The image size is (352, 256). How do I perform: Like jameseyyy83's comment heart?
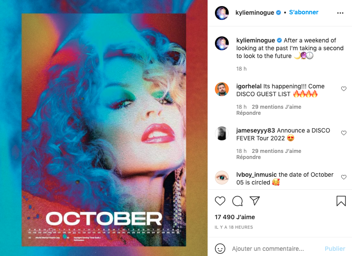pyautogui.click(x=344, y=133)
